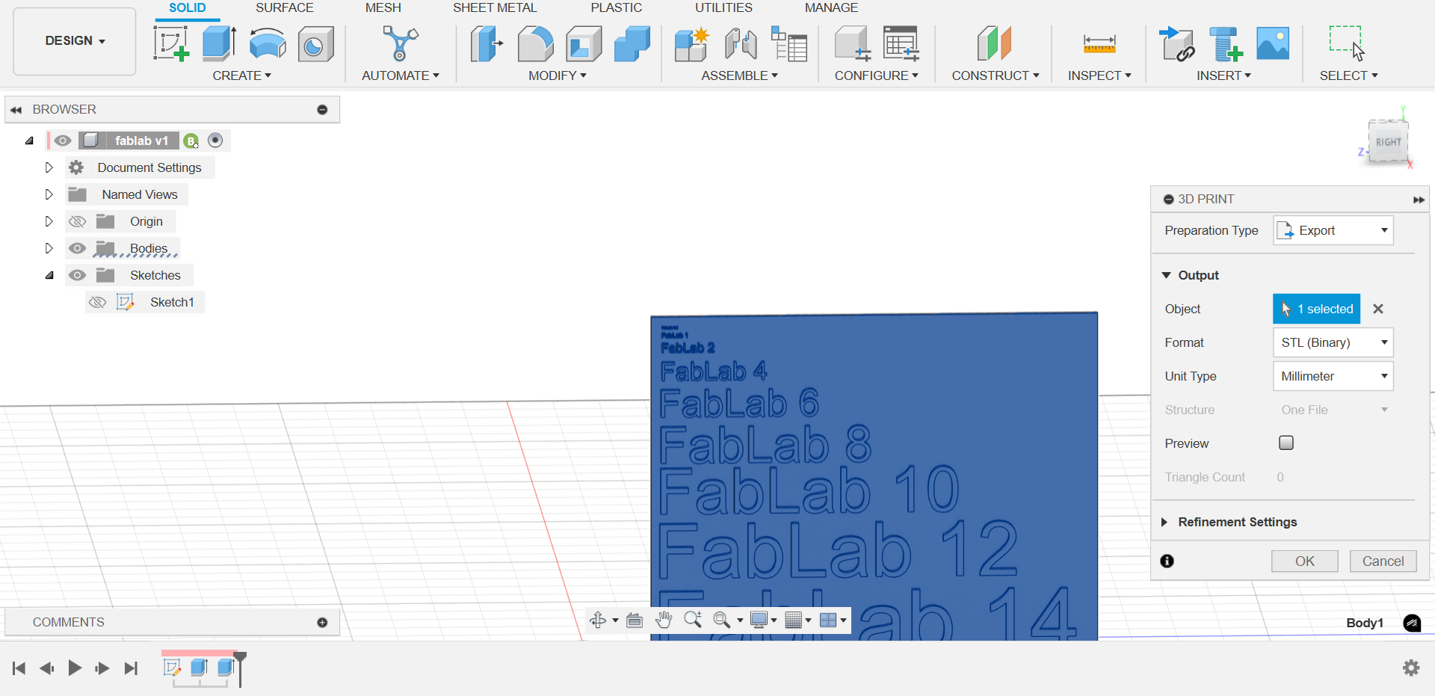The width and height of the screenshot is (1435, 696).
Task: Choose the Fillet tool
Action: [535, 43]
